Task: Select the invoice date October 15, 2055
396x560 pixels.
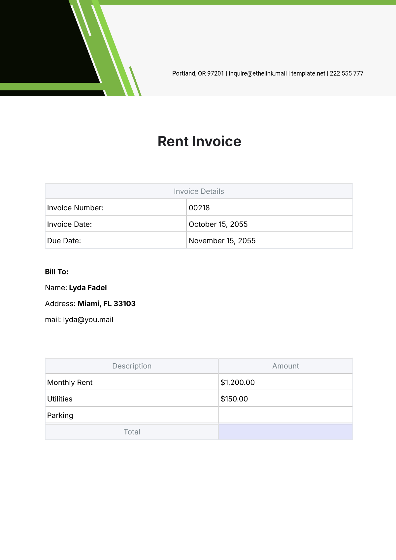Action: pyautogui.click(x=218, y=224)
